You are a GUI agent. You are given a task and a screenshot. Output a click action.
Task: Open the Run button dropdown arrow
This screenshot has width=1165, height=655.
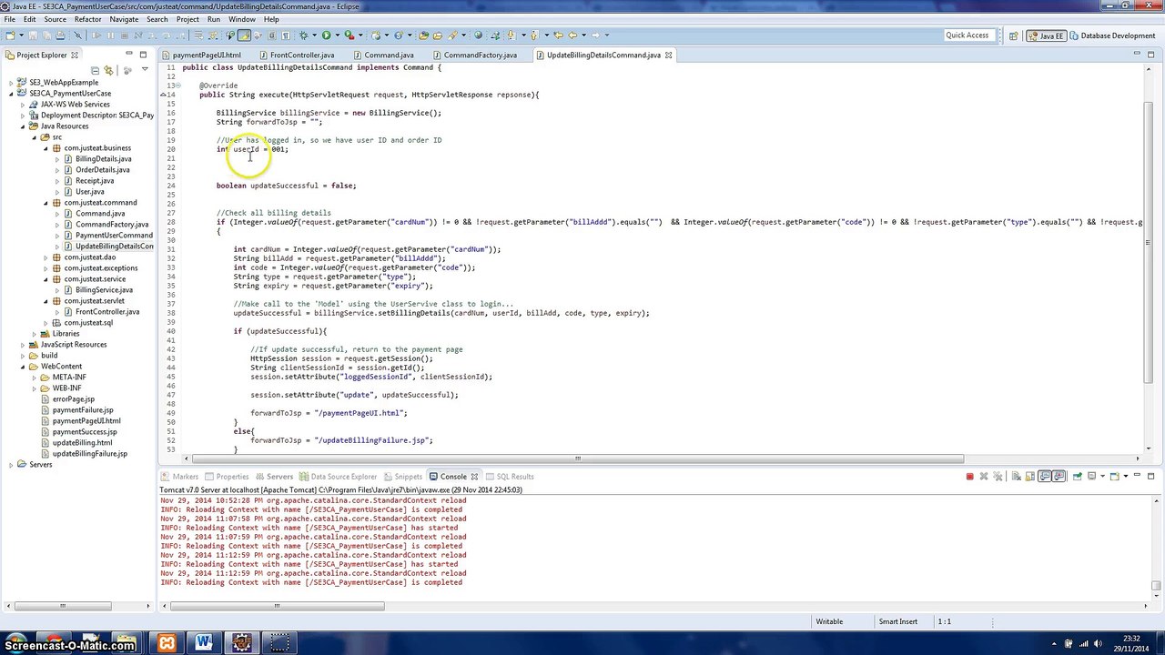pos(337,35)
